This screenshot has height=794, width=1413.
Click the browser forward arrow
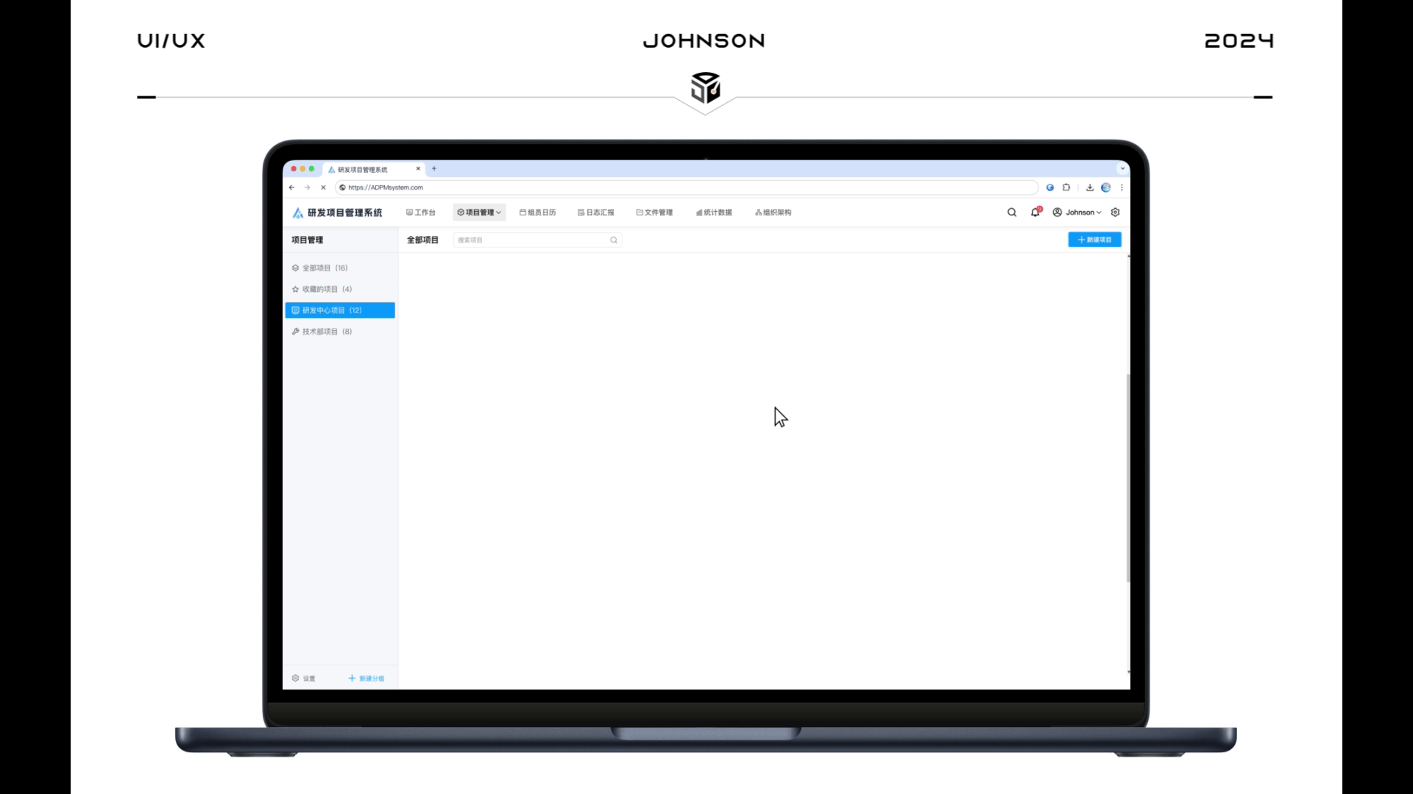pyautogui.click(x=308, y=187)
